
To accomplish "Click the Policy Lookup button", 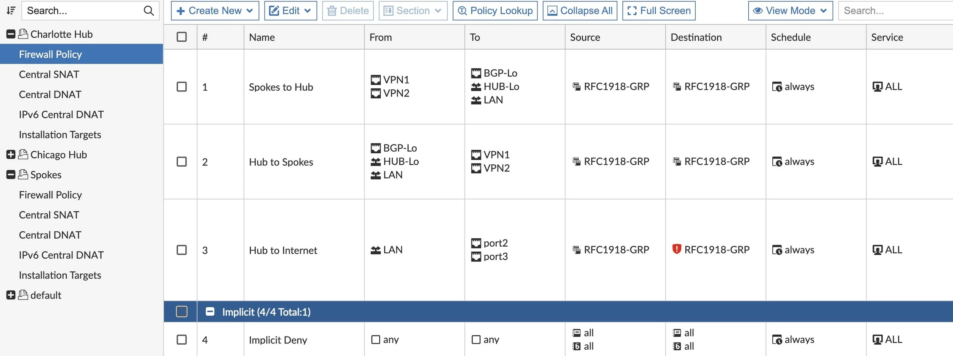I will (495, 11).
